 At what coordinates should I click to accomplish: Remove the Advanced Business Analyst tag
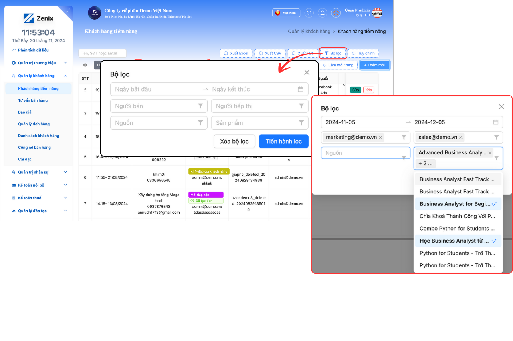[490, 153]
